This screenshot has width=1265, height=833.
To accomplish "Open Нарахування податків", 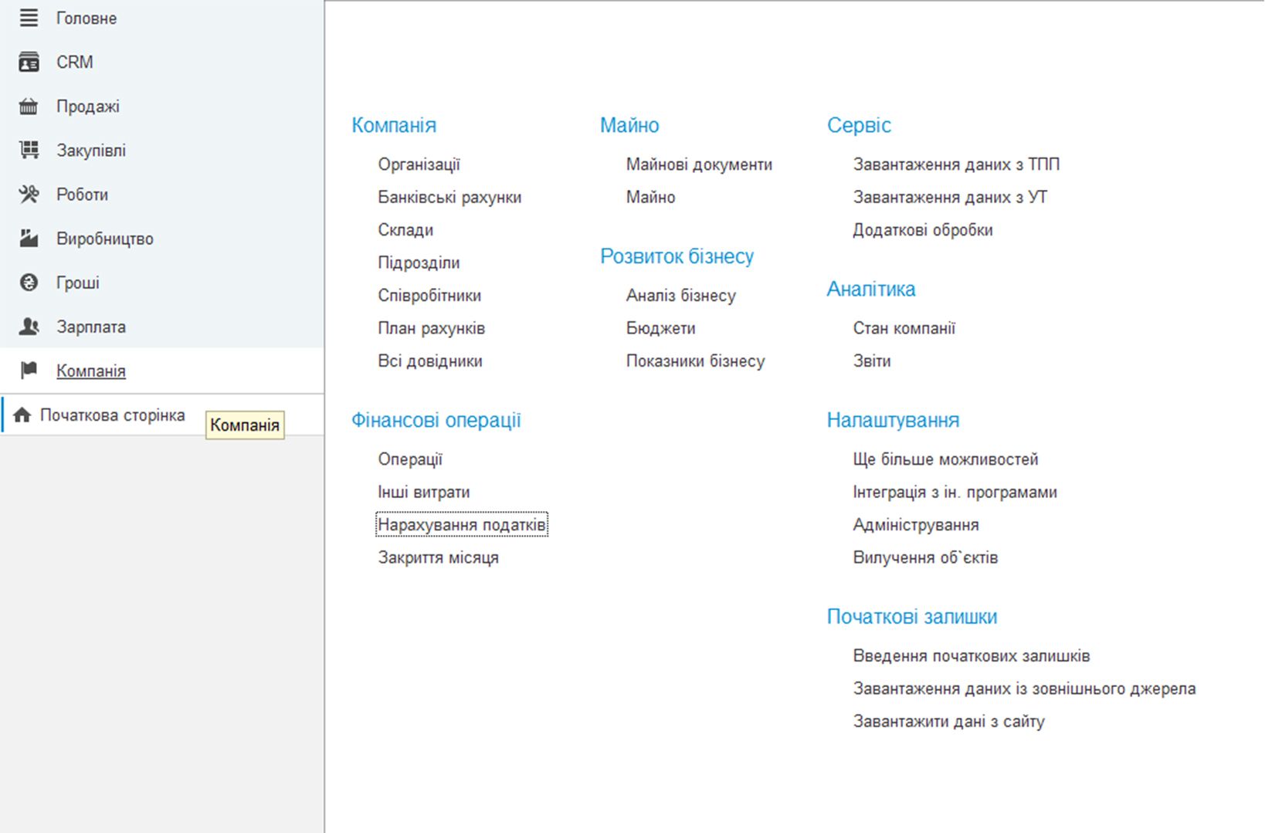I will tap(462, 525).
